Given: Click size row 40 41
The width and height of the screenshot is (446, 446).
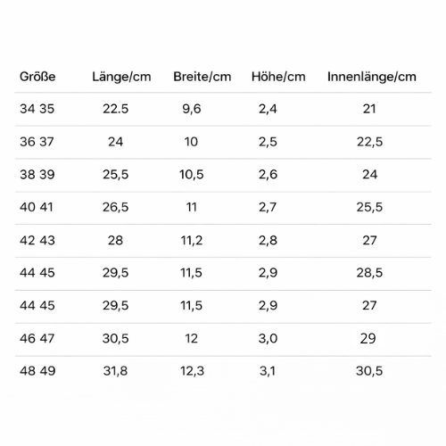Looking at the screenshot, I should pos(223,208).
